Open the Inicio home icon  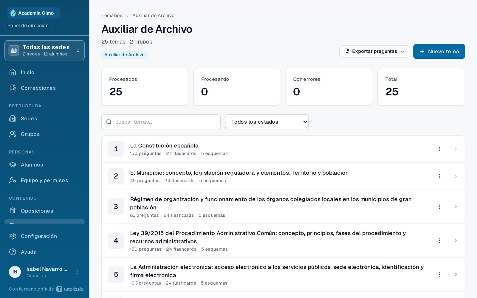[x=13, y=72]
